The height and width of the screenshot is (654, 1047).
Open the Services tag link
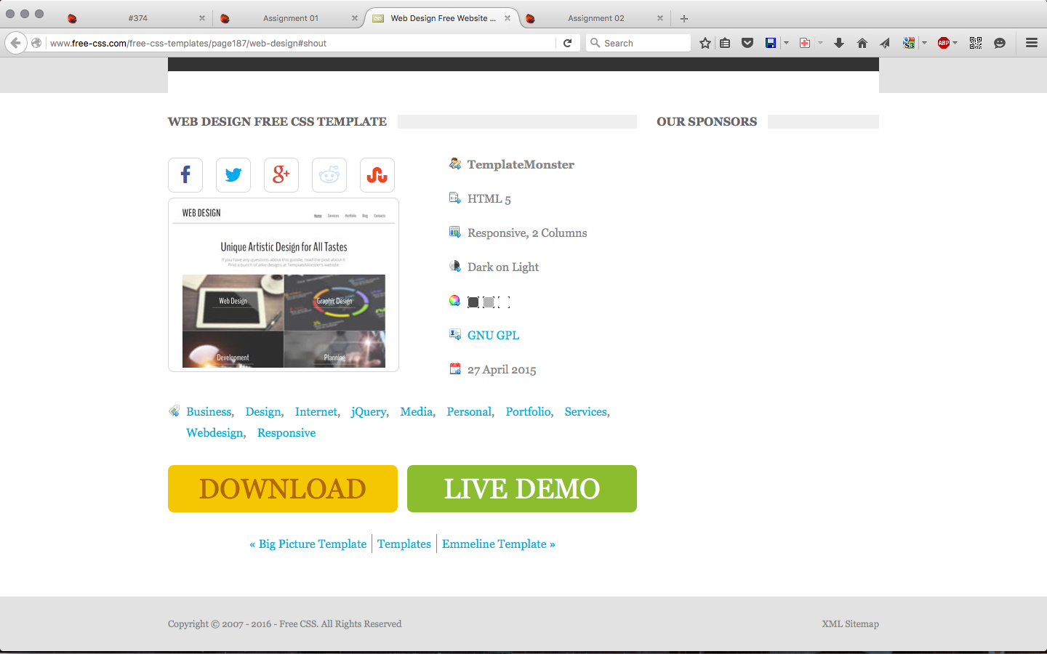[585, 411]
